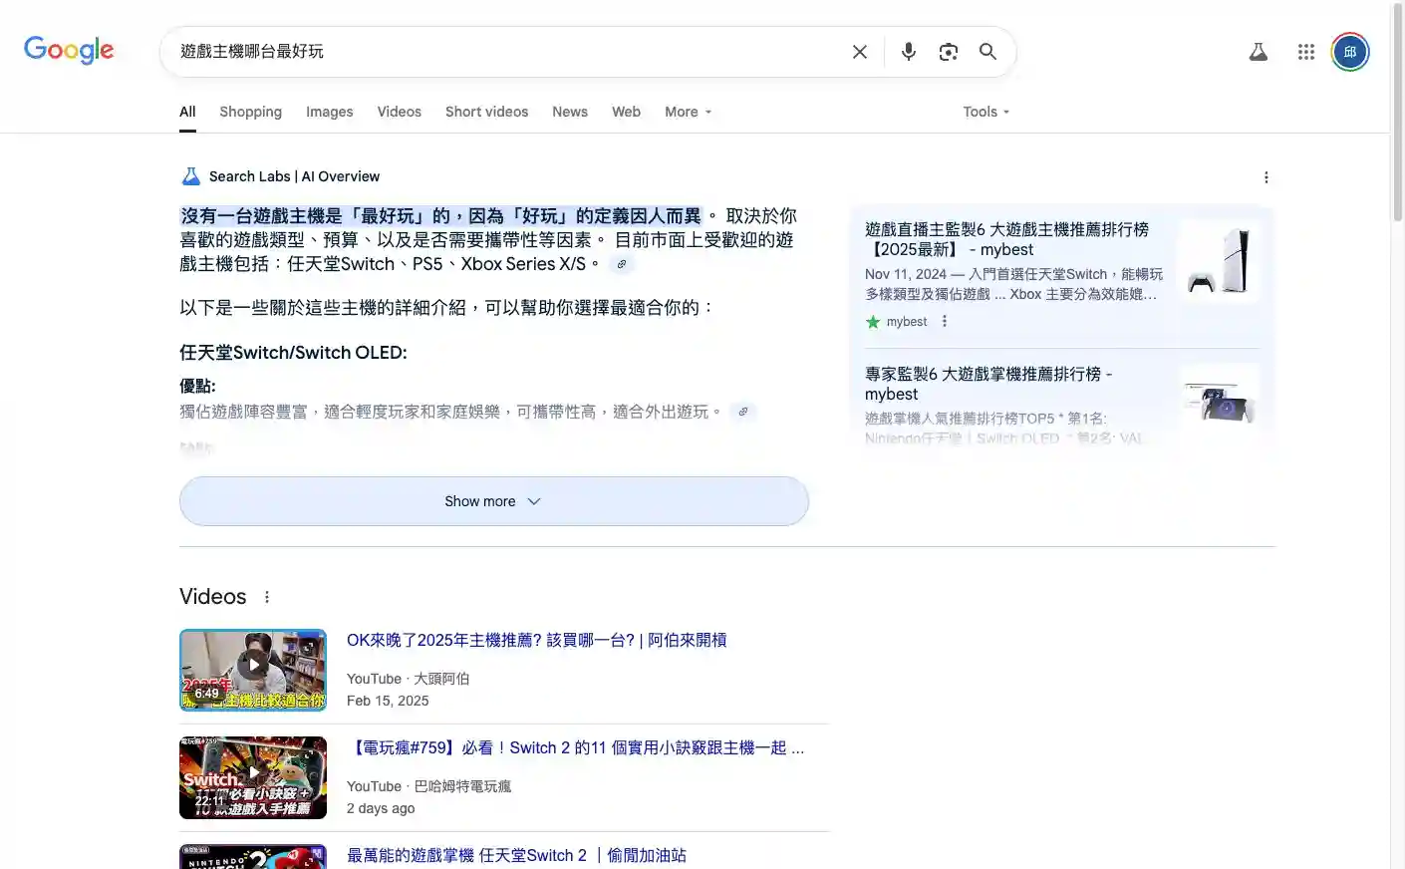Click the search query input field
Viewport: 1405px width, 869px height.
(x=498, y=52)
